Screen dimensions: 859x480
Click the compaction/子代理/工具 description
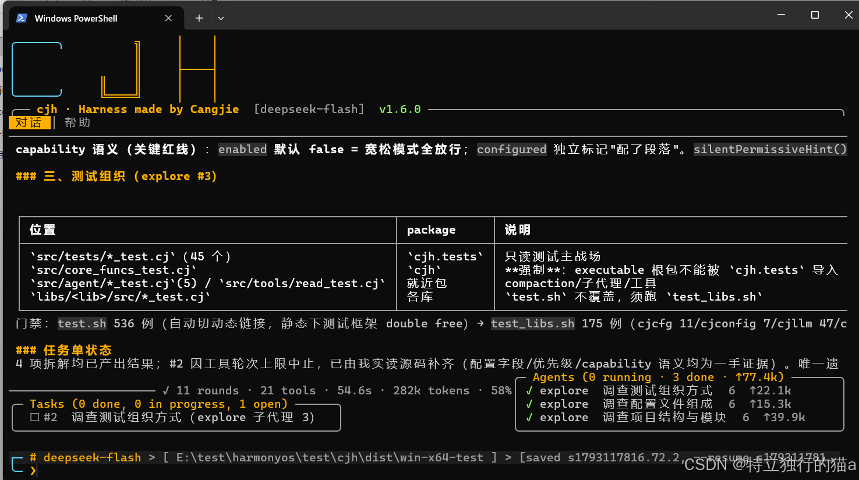pyautogui.click(x=581, y=283)
